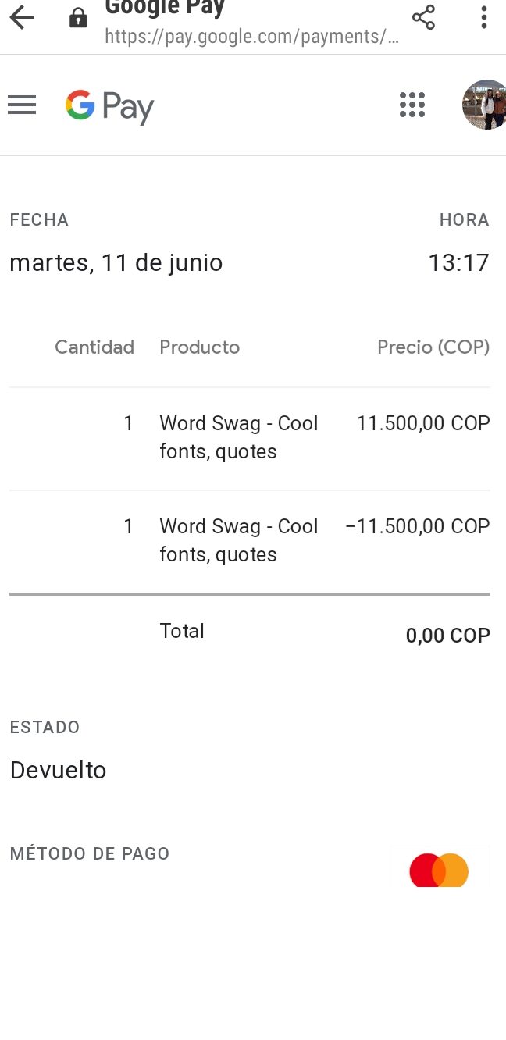Open the three-dot overflow menu
506x1040 pixels.
[x=484, y=17]
